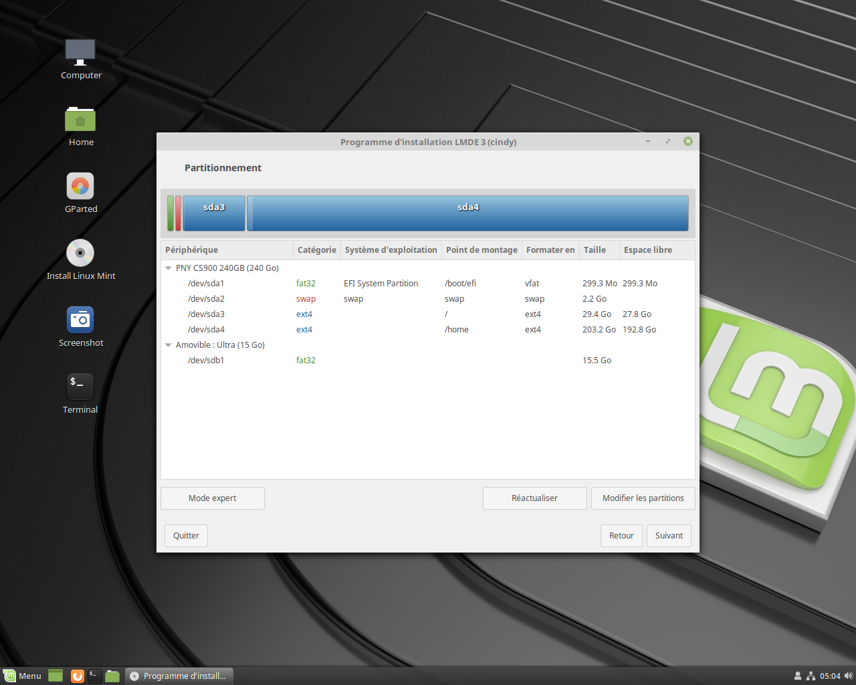
Task: Launch Firefox from the taskbar
Action: click(78, 676)
